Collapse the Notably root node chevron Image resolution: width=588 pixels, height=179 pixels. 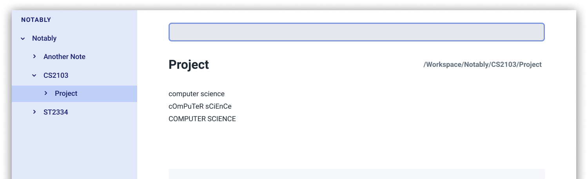click(23, 38)
